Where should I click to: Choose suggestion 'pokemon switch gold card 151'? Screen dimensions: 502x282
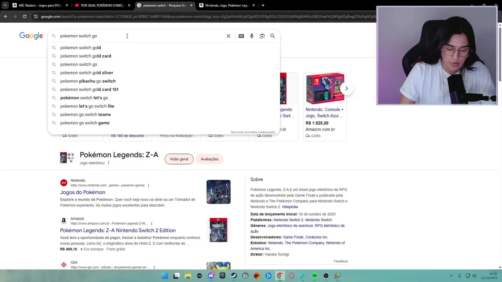coord(164,89)
